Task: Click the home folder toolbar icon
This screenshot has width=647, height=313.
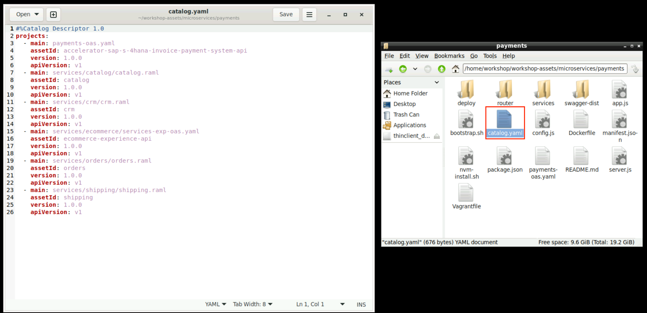Action: (455, 69)
